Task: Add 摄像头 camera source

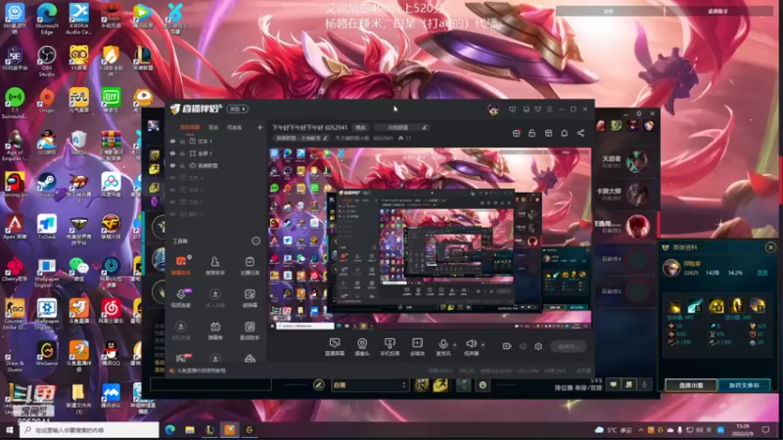Action: click(x=361, y=346)
